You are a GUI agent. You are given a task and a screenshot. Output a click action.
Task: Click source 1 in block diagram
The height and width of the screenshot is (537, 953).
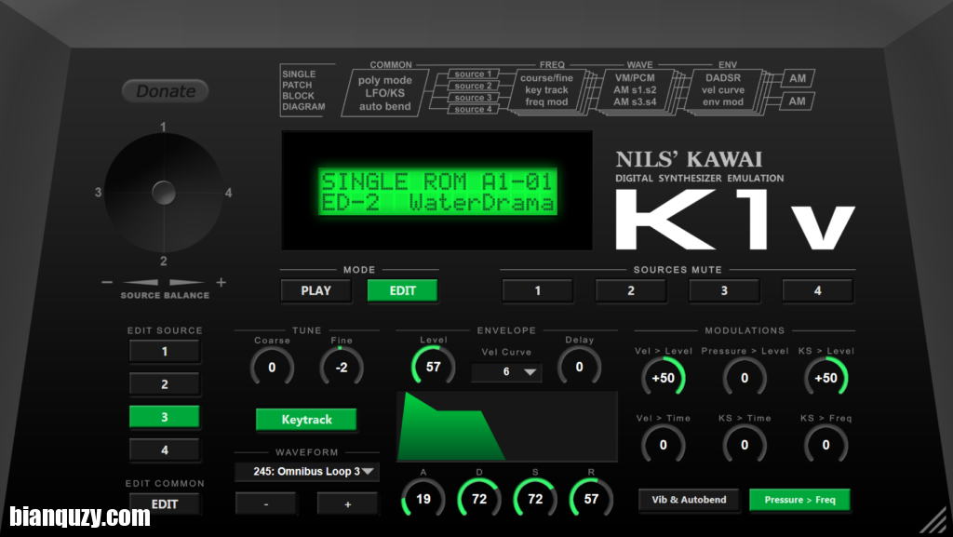[x=474, y=74]
